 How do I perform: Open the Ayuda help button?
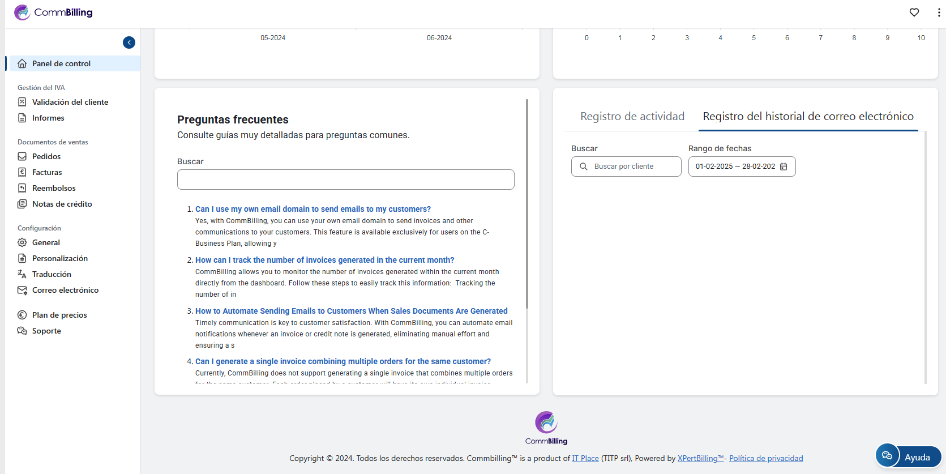pos(908,456)
